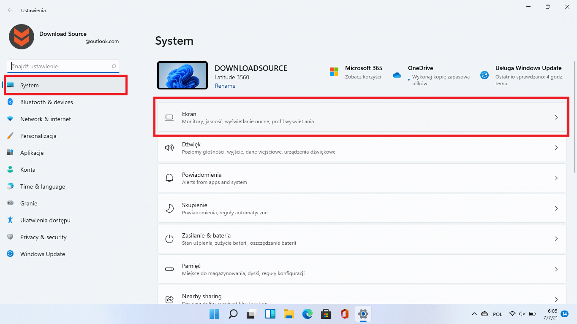The image size is (577, 324).
Task: Click the Znajdź ustawienie search field
Action: (63, 66)
